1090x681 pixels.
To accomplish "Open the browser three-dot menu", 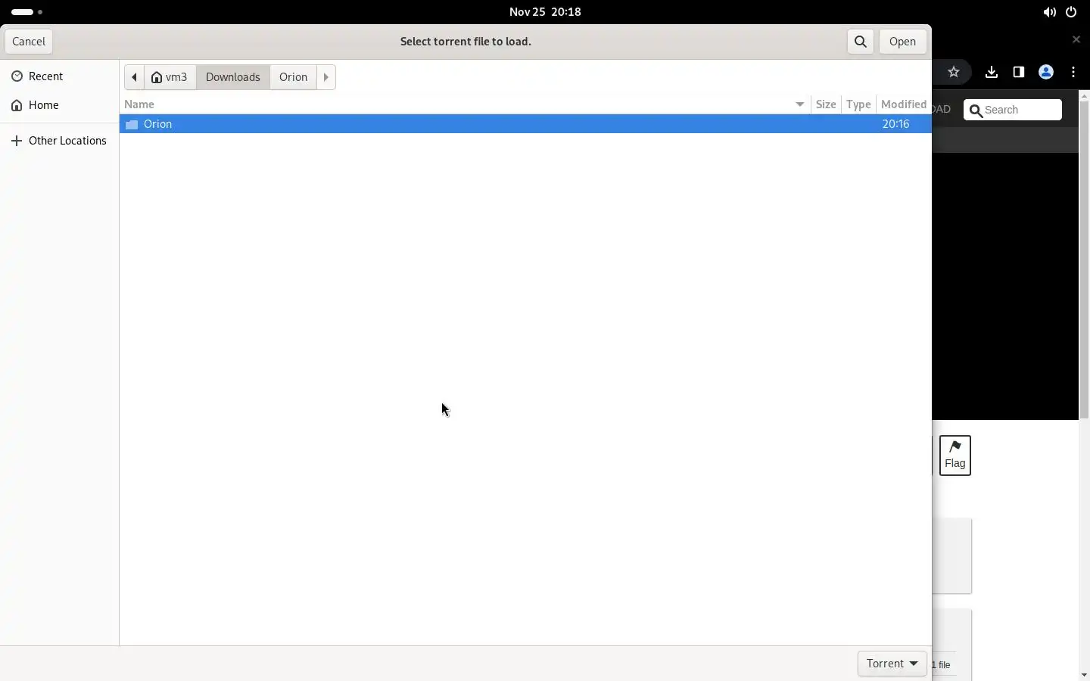I will tap(1075, 73).
